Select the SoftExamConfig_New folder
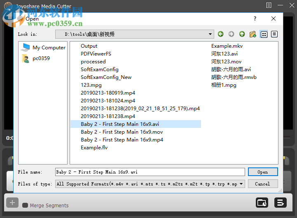Image resolution: width=297 pixels, height=218 pixels. coord(106,77)
